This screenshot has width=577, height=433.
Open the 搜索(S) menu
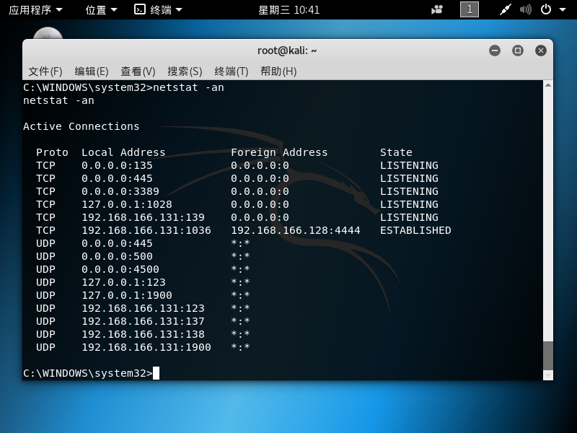pyautogui.click(x=185, y=71)
